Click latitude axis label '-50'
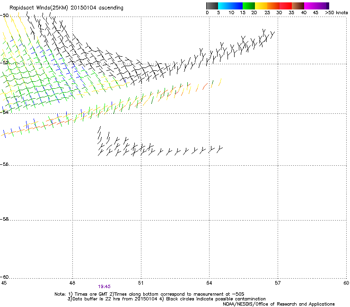The image size is (350, 307). [4, 16]
